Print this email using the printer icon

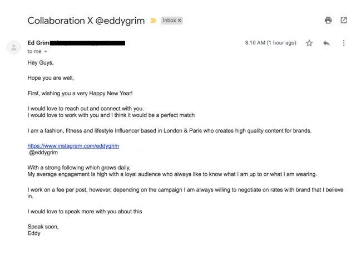point(328,20)
